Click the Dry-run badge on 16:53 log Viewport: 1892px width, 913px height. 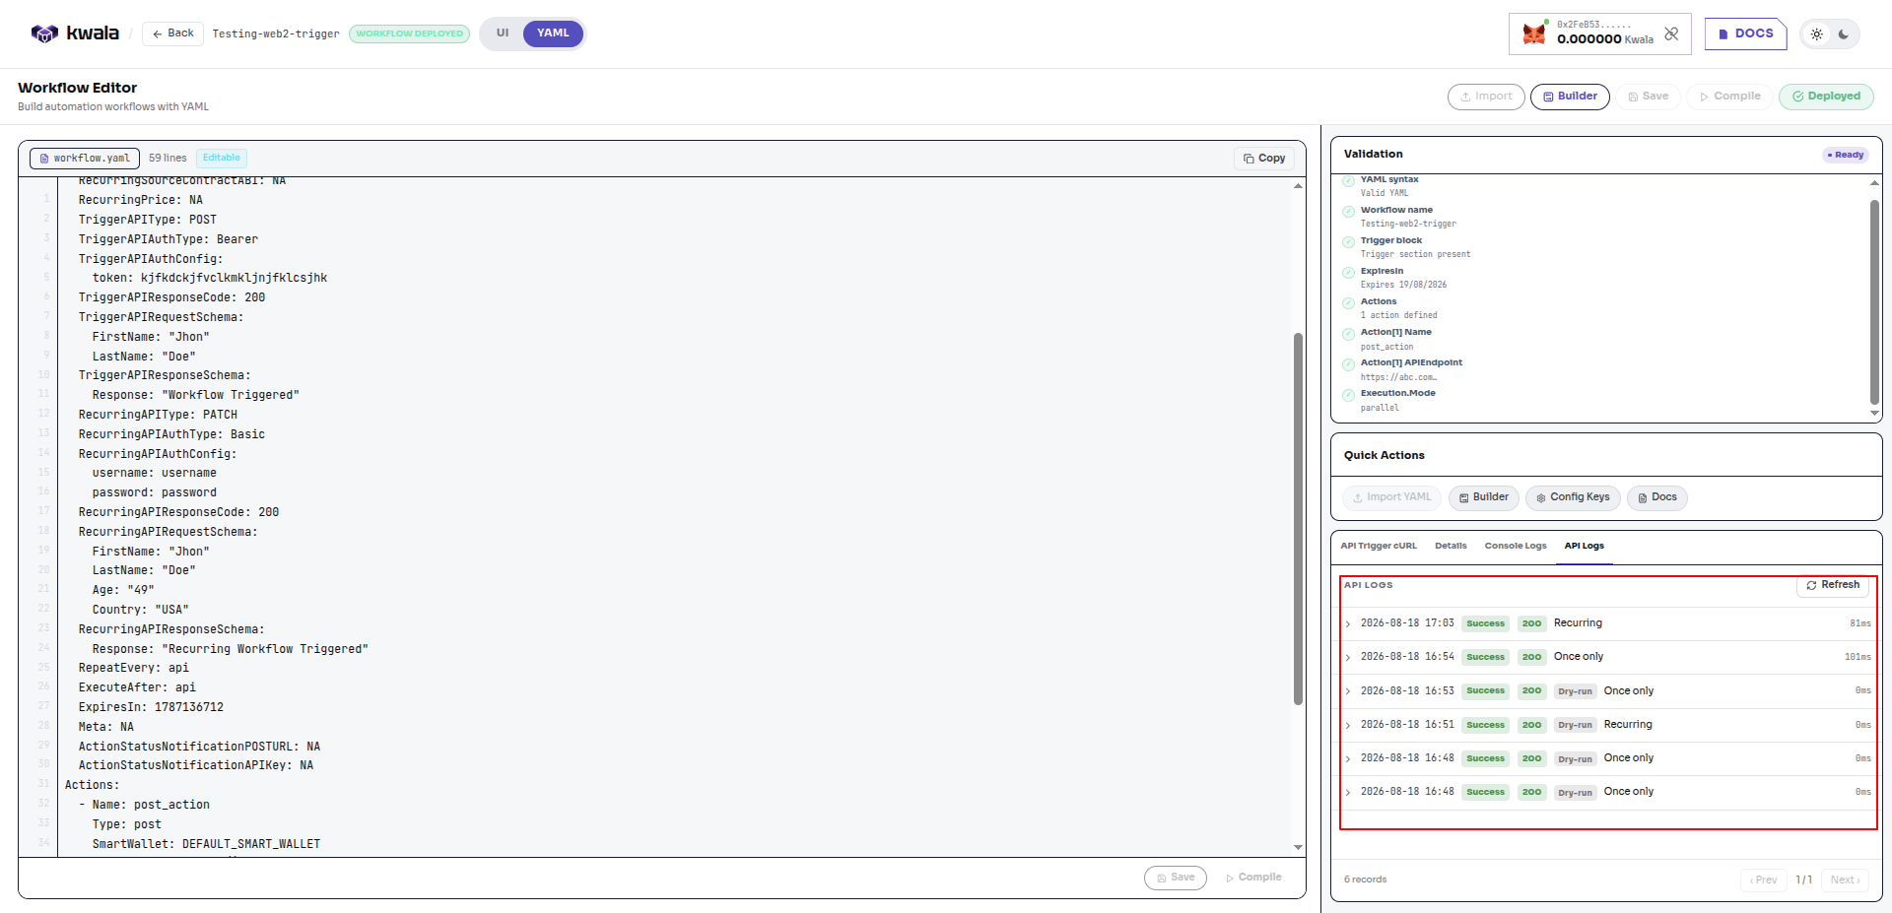[1575, 691]
